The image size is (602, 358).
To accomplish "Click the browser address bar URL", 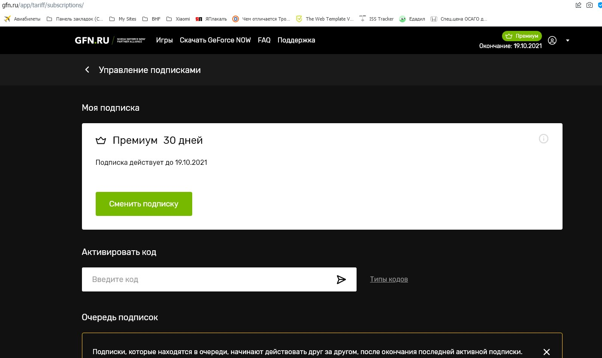I will 43,5.
